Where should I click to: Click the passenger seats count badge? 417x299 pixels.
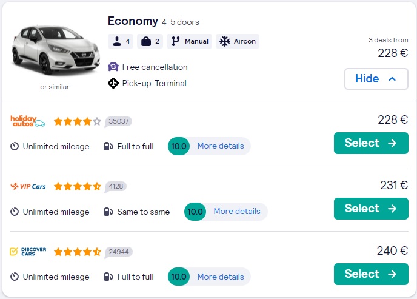point(121,41)
